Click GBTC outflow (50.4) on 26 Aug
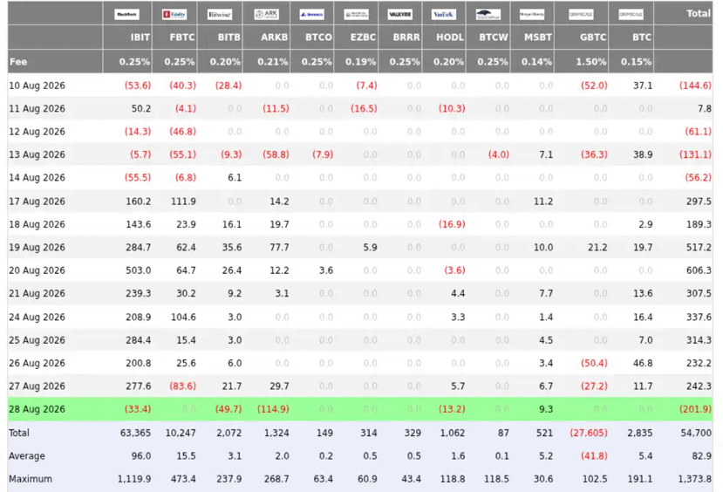This screenshot has height=492, width=723. [594, 364]
